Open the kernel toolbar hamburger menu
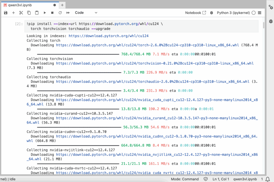 click(x=260, y=13)
